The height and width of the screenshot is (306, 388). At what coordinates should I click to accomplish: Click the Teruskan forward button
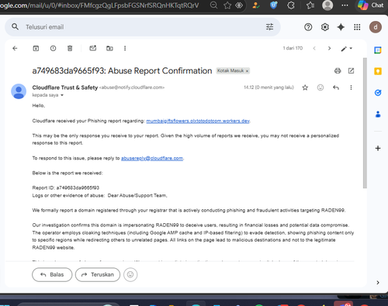click(98, 274)
